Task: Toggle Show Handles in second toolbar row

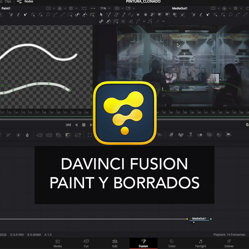Action: [x=108, y=21]
